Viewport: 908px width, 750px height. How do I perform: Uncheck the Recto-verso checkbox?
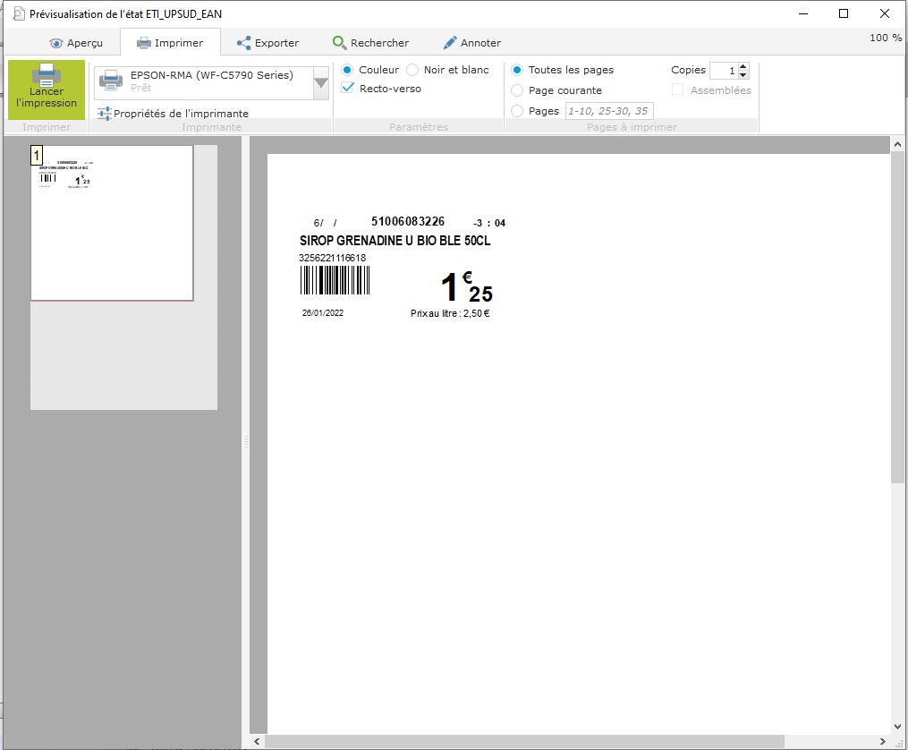(x=348, y=89)
